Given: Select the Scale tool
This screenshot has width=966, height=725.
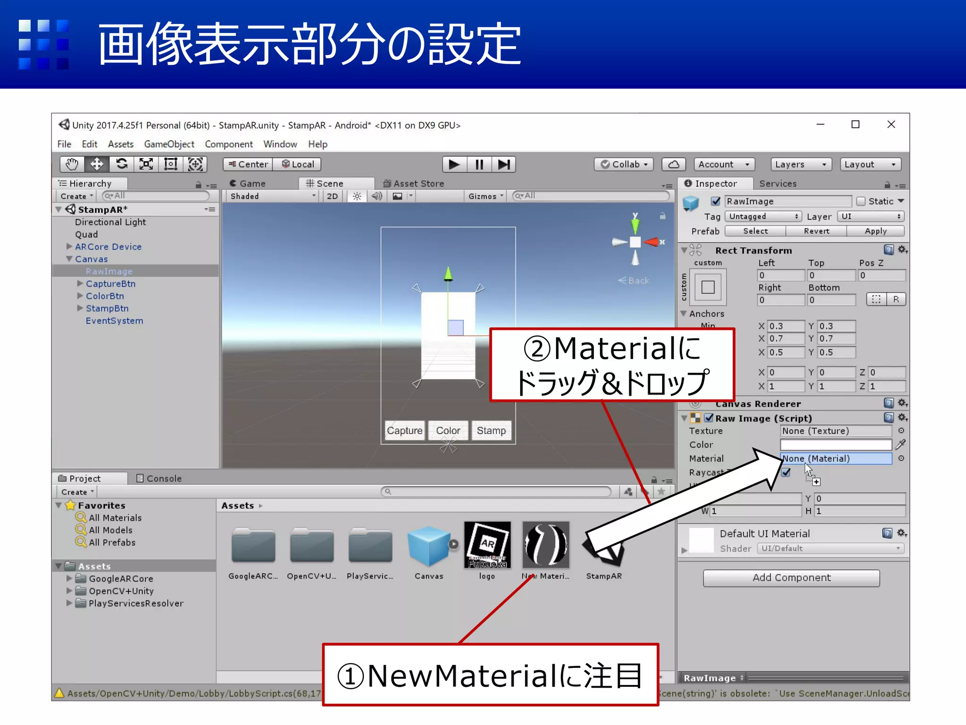Looking at the screenshot, I should [x=146, y=164].
